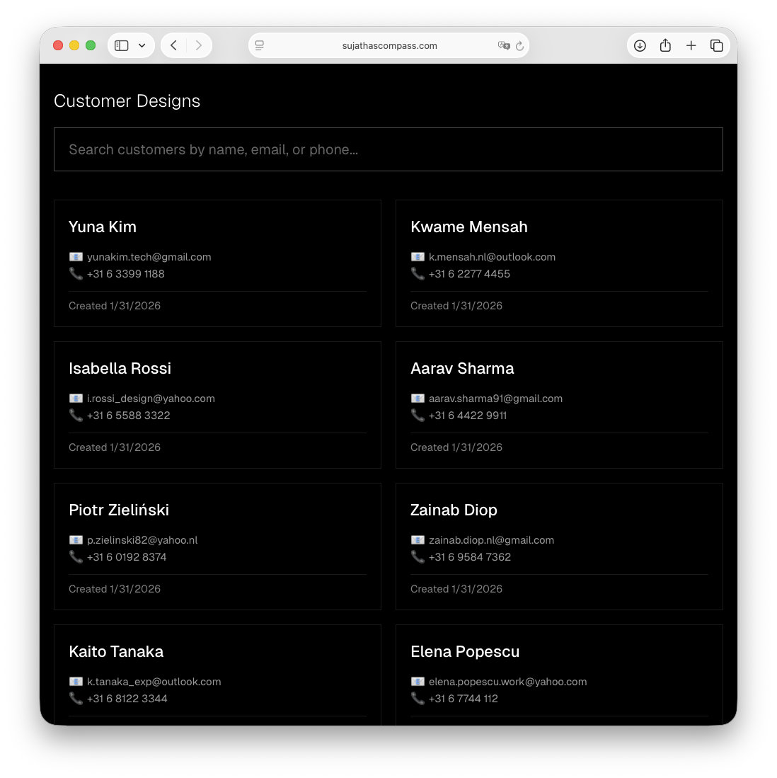The width and height of the screenshot is (777, 778).
Task: Click the sujathascompass.com address bar
Action: [389, 45]
